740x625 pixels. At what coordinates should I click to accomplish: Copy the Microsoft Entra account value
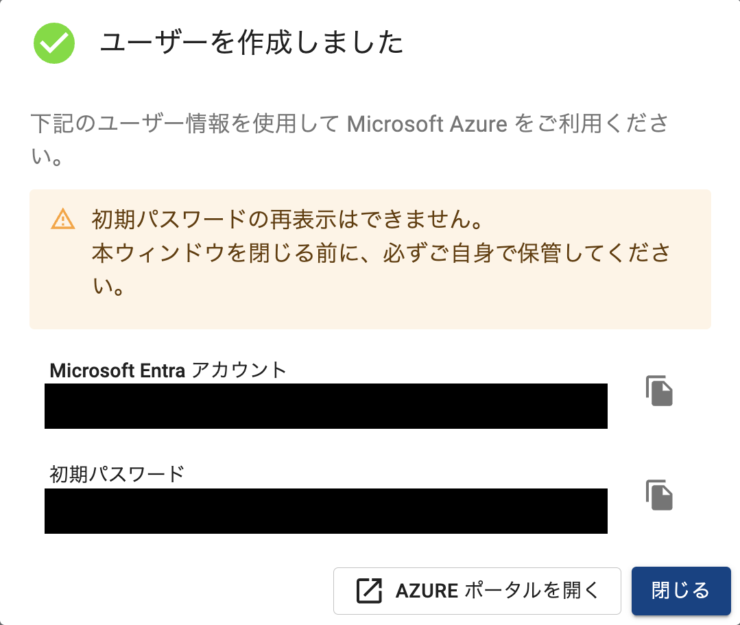[659, 391]
